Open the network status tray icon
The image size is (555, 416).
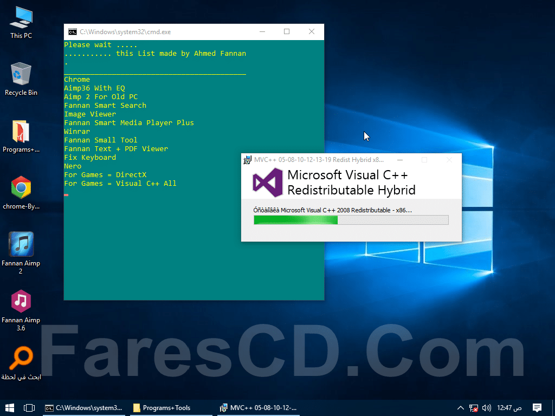pos(474,408)
